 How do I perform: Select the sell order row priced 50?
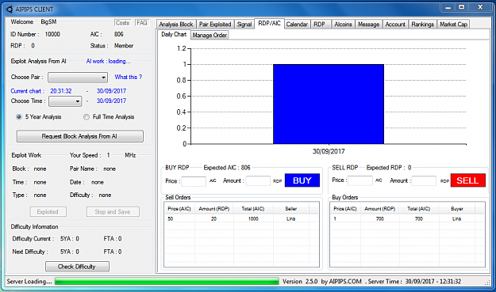coord(241,219)
